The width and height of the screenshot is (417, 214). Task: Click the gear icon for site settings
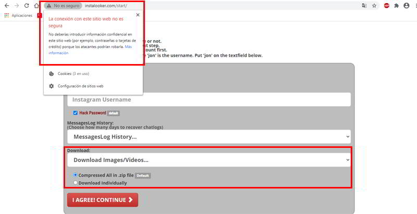51,86
